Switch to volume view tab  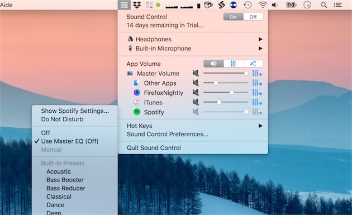click(213, 64)
